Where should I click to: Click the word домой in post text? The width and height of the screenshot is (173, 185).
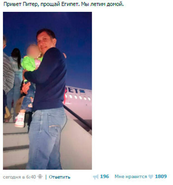point(115,4)
